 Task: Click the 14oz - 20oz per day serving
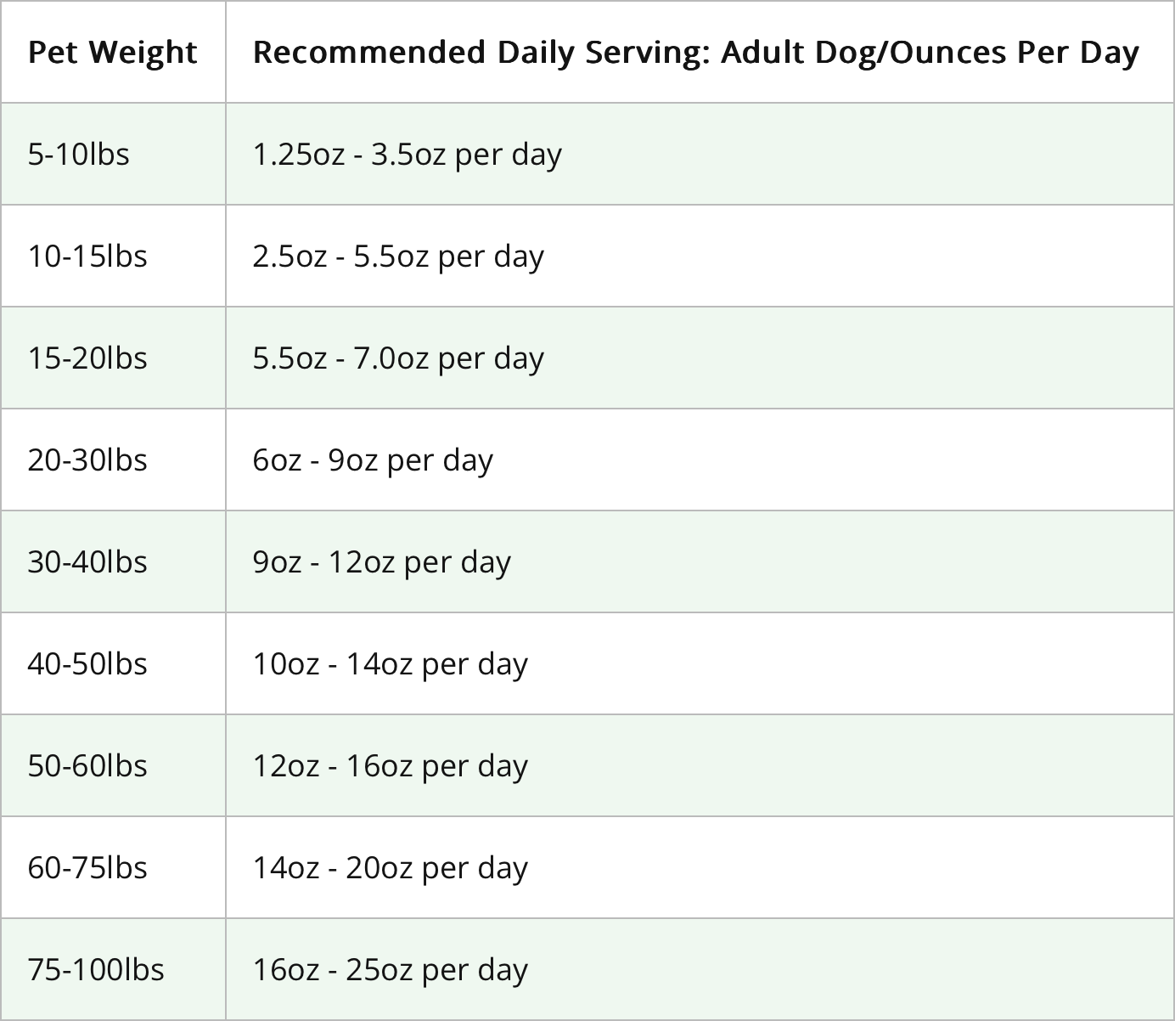pos(390,868)
